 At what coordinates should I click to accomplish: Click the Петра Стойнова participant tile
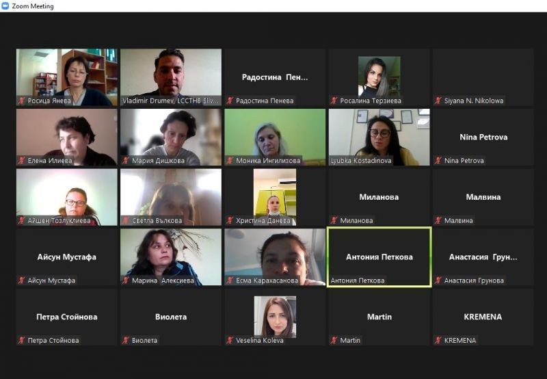pyautogui.click(x=66, y=317)
